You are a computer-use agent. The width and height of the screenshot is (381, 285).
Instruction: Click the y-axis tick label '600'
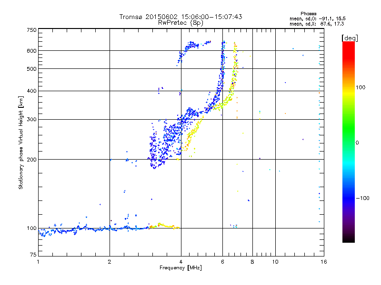[x=31, y=51]
